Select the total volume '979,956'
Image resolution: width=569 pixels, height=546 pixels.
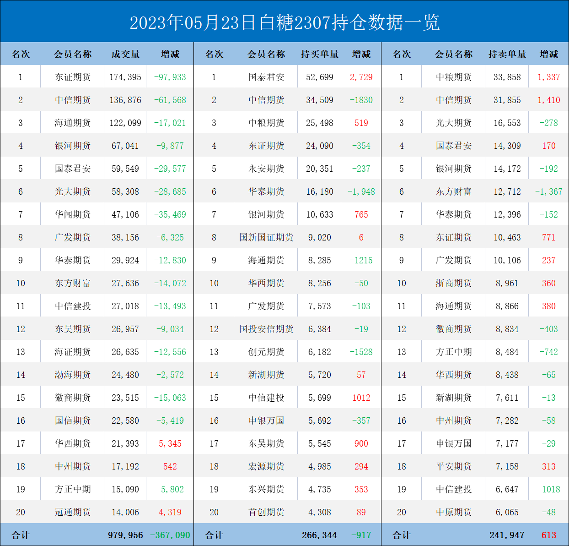point(125,535)
